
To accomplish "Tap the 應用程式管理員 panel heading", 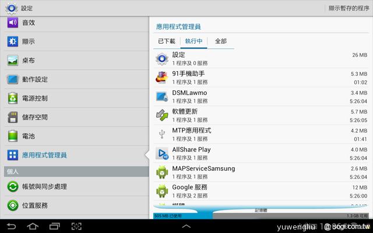I will coord(178,27).
